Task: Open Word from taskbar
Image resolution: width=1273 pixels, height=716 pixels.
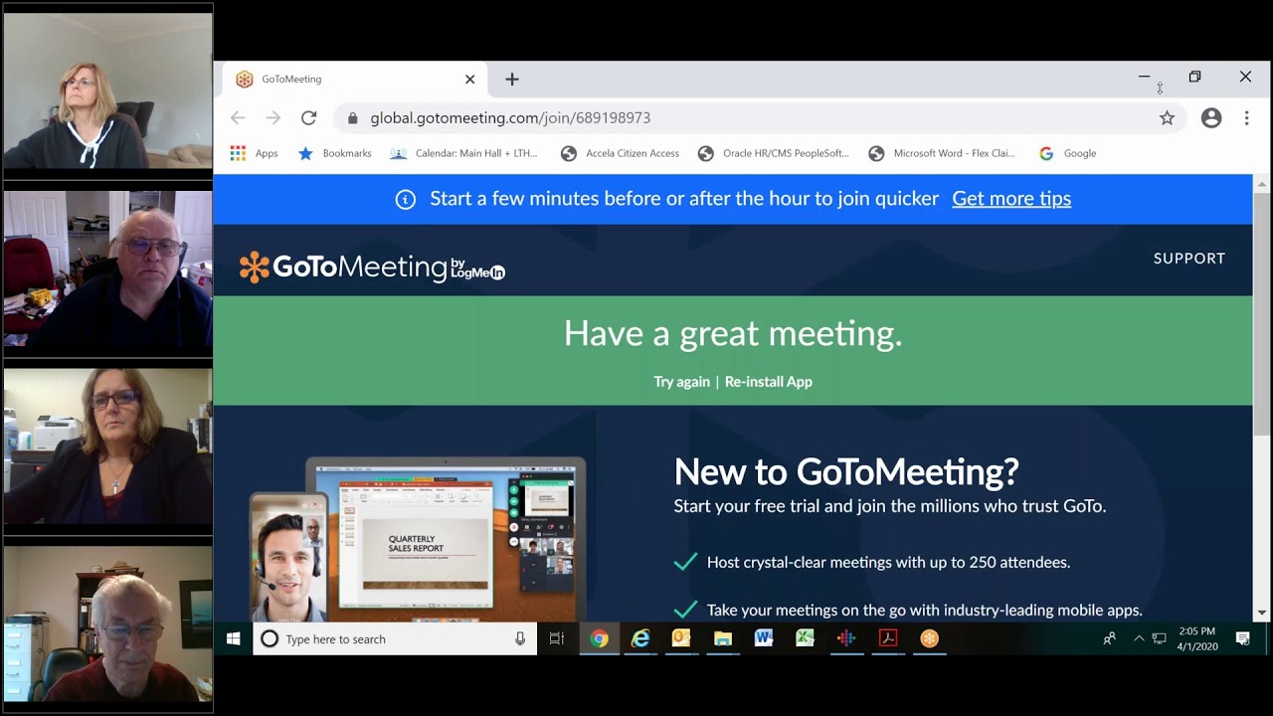Action: [764, 639]
